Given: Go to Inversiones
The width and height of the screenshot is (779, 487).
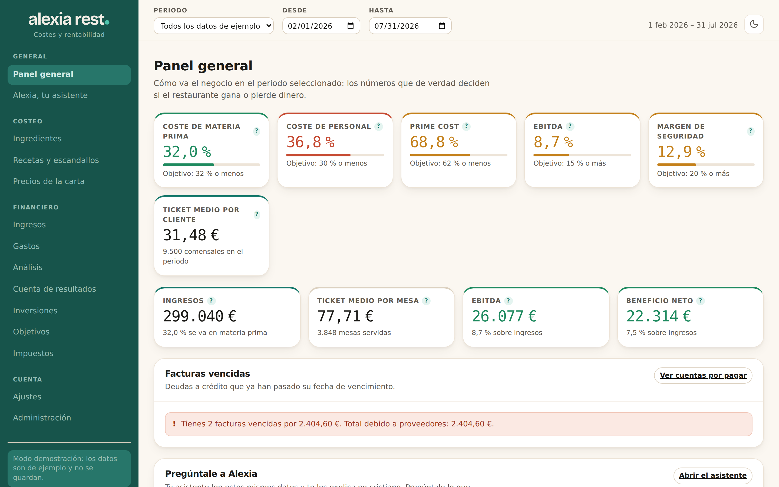Looking at the screenshot, I should (x=69, y=311).
